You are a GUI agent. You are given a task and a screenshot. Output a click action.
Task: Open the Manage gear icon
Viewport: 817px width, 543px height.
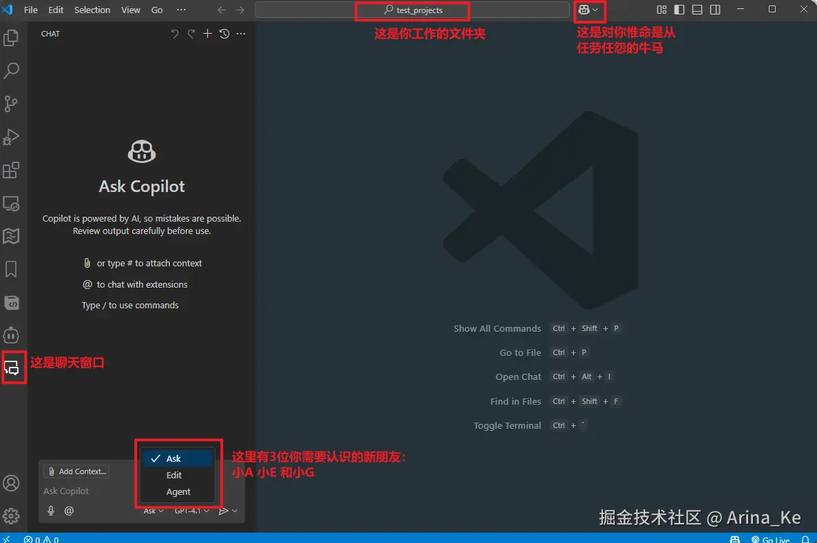click(11, 516)
